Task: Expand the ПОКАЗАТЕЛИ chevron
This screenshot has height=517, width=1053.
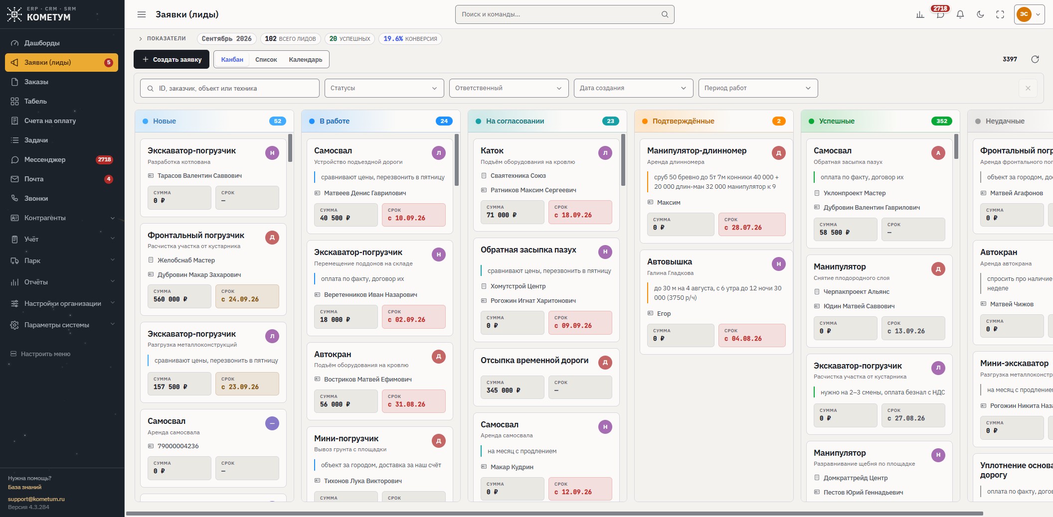Action: pyautogui.click(x=141, y=39)
